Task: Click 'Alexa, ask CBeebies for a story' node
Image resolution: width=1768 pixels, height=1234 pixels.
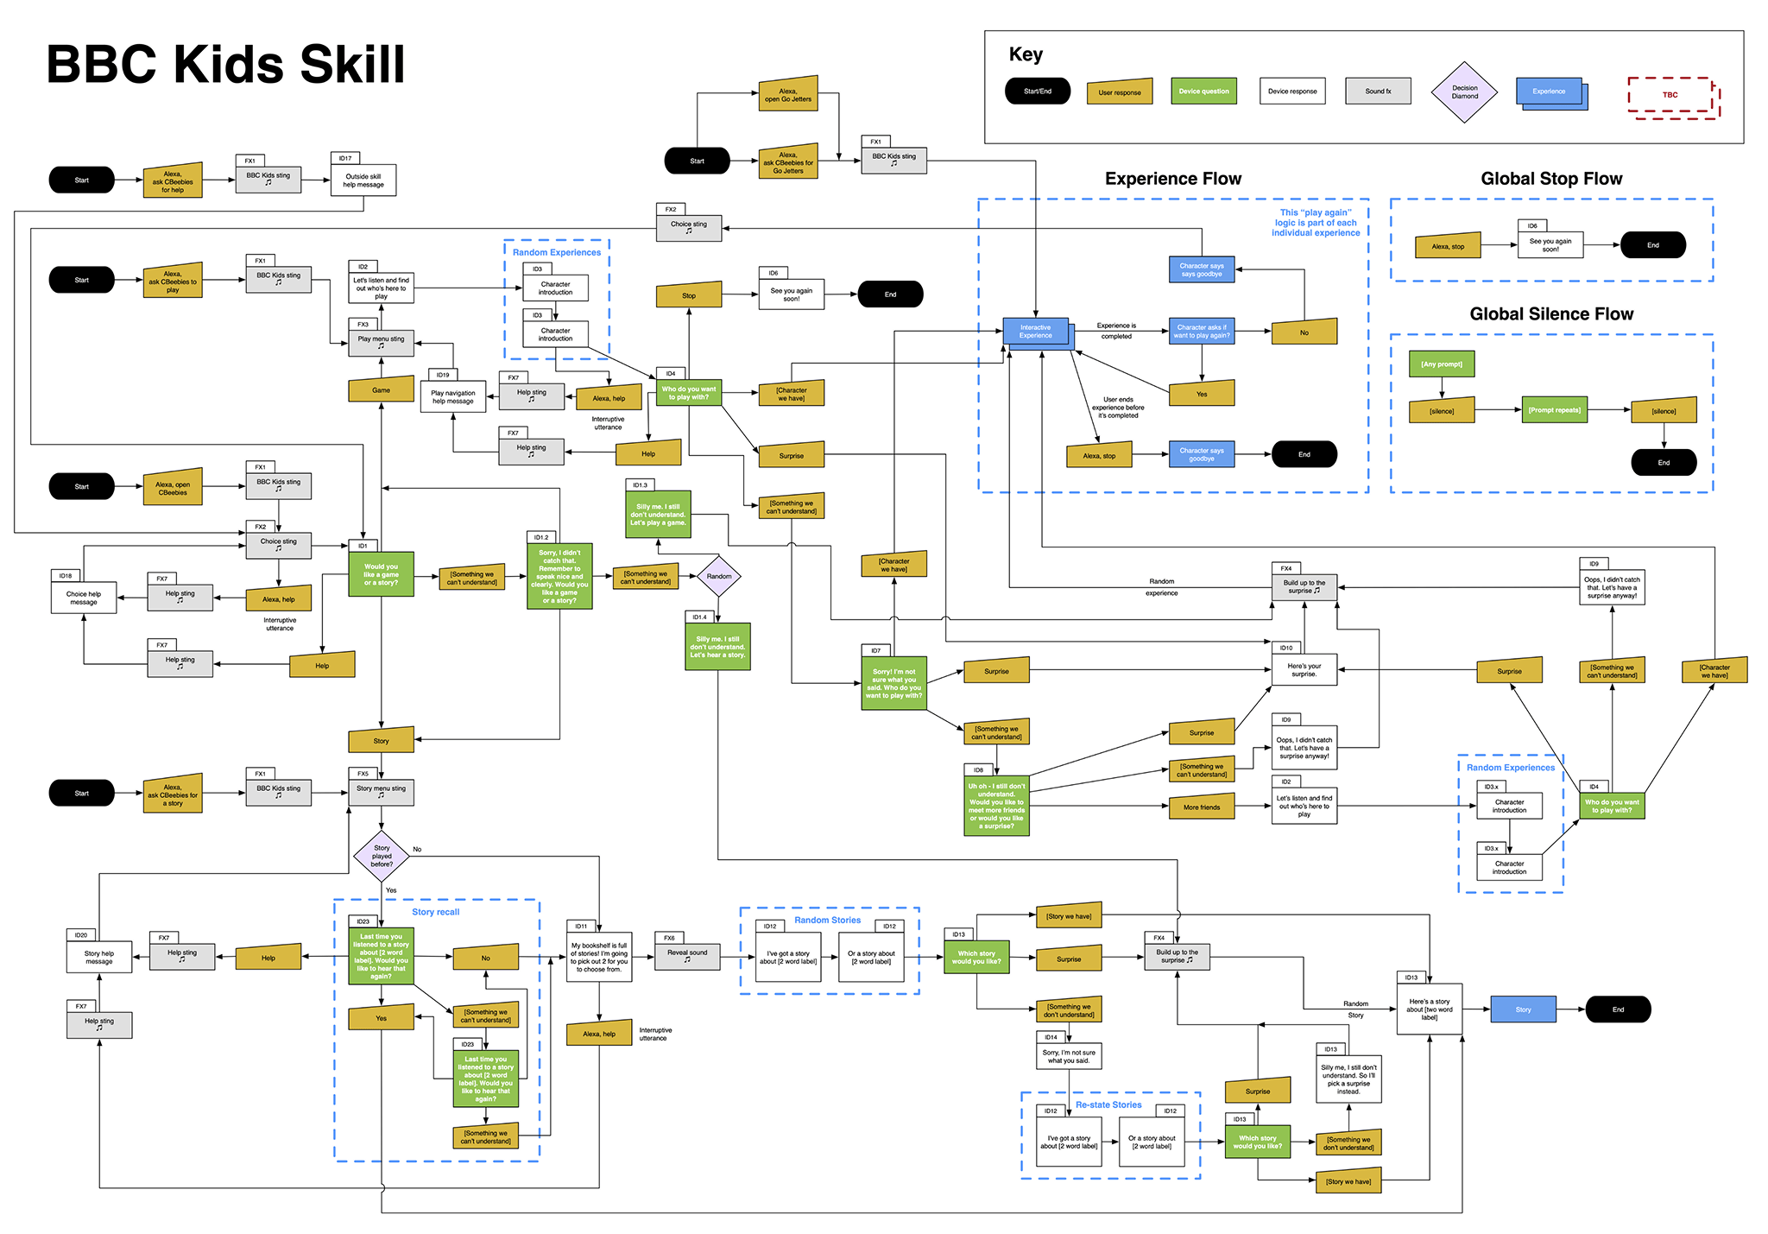Action: tap(173, 794)
